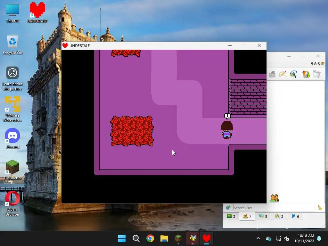Click the Windows logo beside version 5.8.6

pyautogui.click(x=323, y=64)
